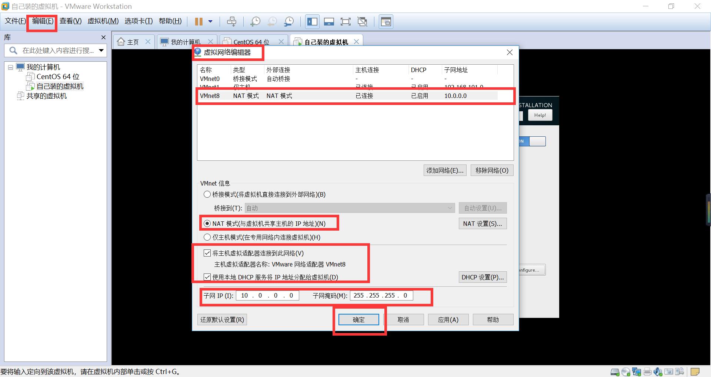Close the CentOS 64 位 tab
This screenshot has width=711, height=377.
pos(281,42)
